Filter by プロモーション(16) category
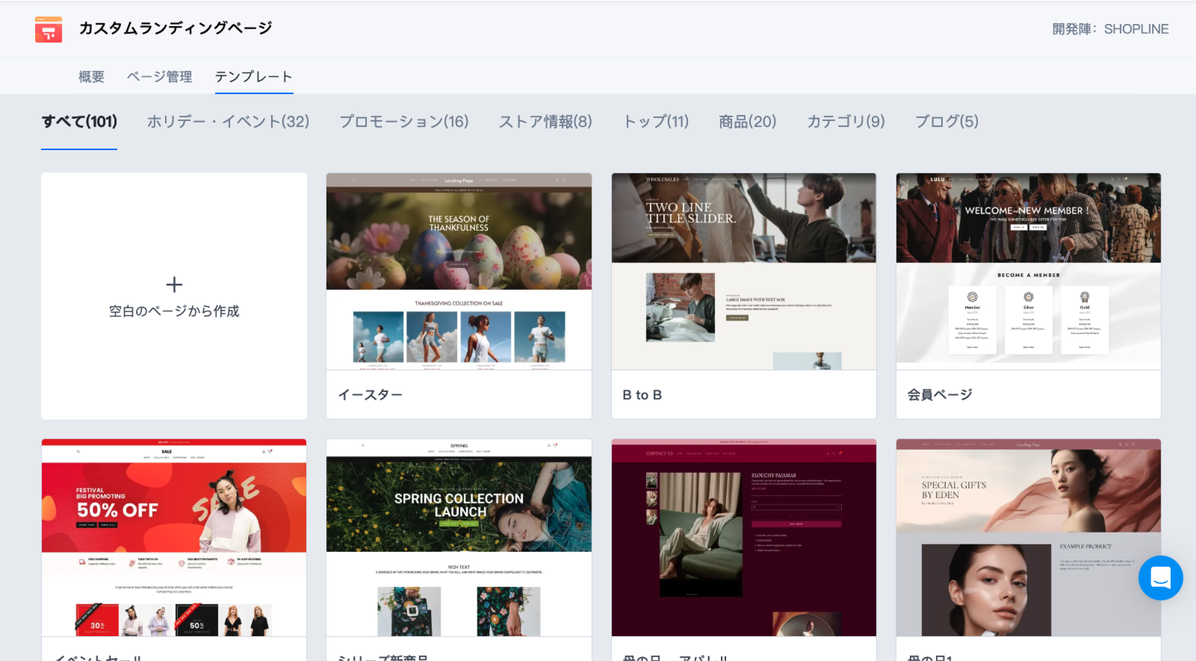 404,121
